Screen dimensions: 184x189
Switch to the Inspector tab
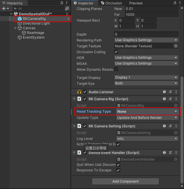point(85,3)
